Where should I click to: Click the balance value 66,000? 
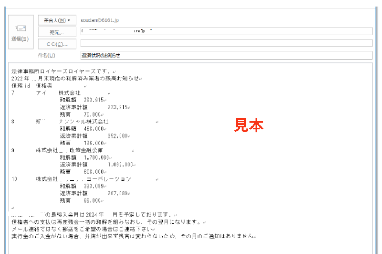(92, 201)
